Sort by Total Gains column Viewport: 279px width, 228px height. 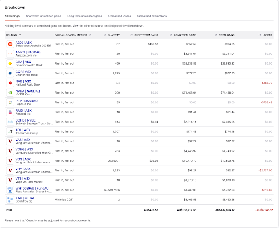225,35
